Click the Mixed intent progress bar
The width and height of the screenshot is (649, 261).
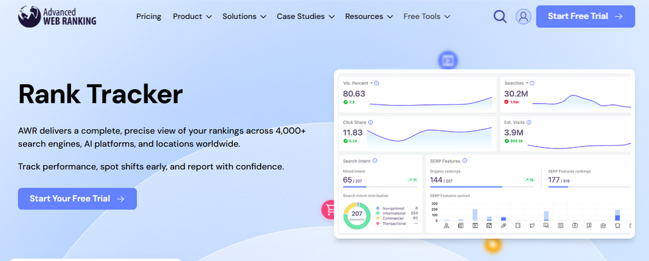[x=380, y=186]
